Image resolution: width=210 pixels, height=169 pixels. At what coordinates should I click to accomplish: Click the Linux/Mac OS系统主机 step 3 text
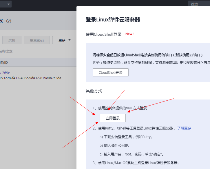pyautogui.click(x=136, y=163)
